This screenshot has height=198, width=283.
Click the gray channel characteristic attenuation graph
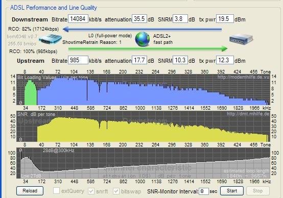coord(144,163)
